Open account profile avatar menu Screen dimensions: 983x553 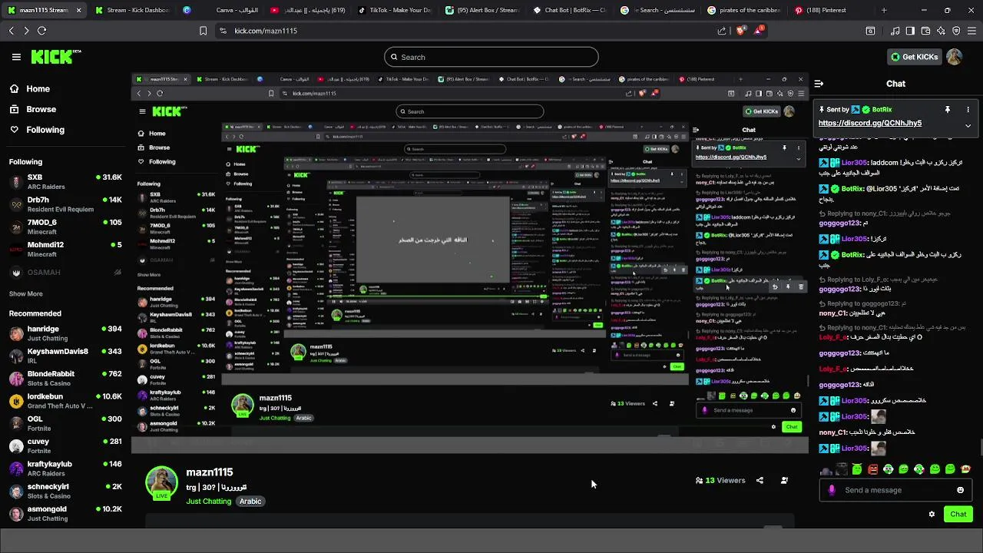954,57
